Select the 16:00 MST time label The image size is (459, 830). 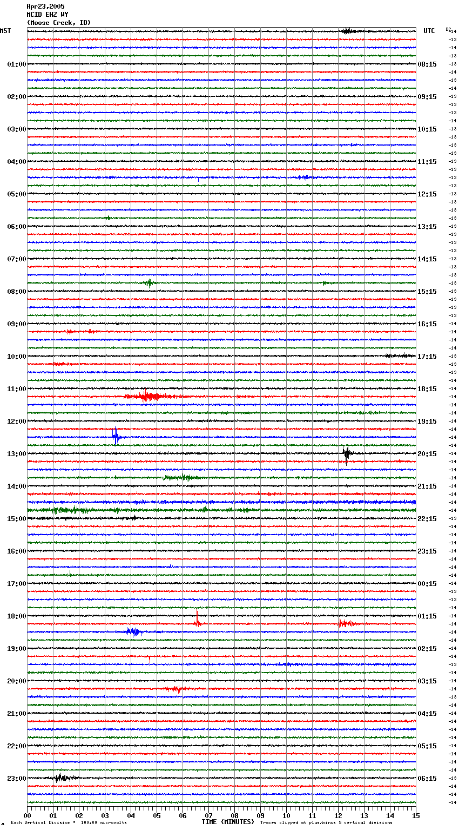tap(17, 551)
